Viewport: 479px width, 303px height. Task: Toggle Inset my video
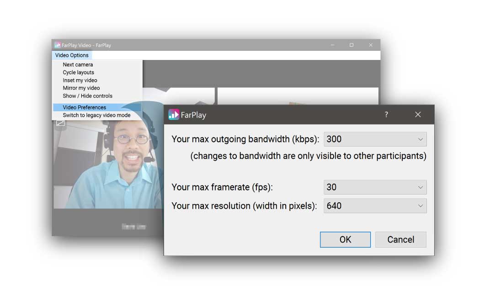click(80, 80)
